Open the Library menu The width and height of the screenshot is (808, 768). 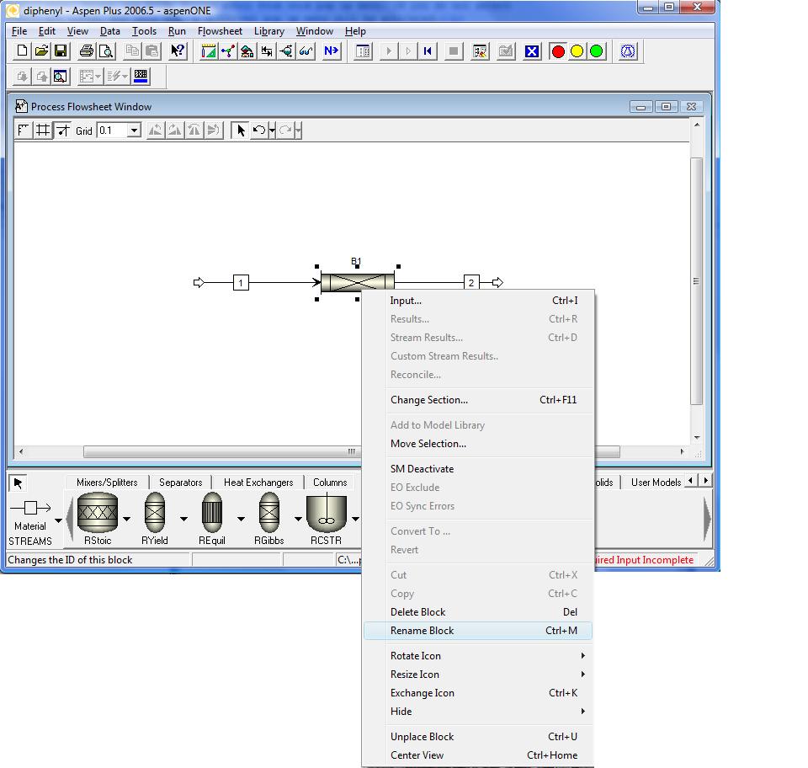point(269,31)
